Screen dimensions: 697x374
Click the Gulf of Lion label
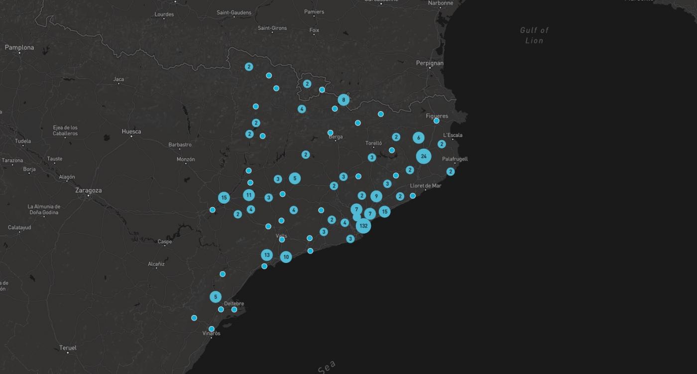pyautogui.click(x=534, y=35)
